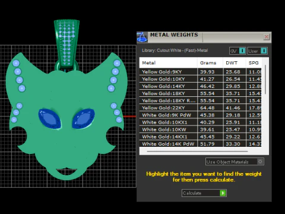The image size is (285, 214).
Task: Click the 51.79 grams value
Action: click(x=207, y=144)
